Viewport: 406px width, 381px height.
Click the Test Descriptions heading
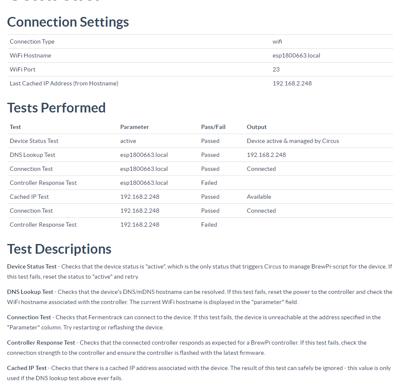59,249
